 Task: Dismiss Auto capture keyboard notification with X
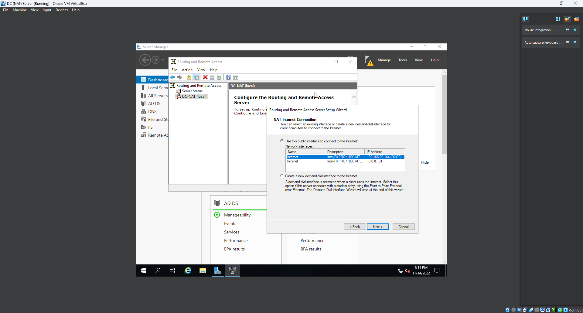pos(574,42)
